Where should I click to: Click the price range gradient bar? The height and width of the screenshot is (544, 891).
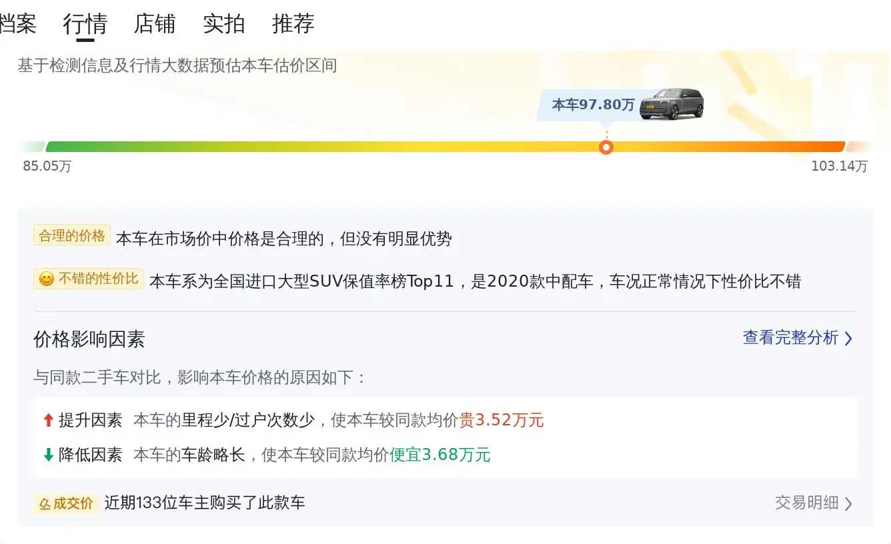(445, 147)
